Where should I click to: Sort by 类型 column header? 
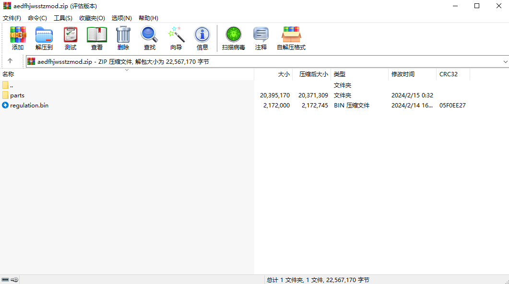pyautogui.click(x=359, y=74)
